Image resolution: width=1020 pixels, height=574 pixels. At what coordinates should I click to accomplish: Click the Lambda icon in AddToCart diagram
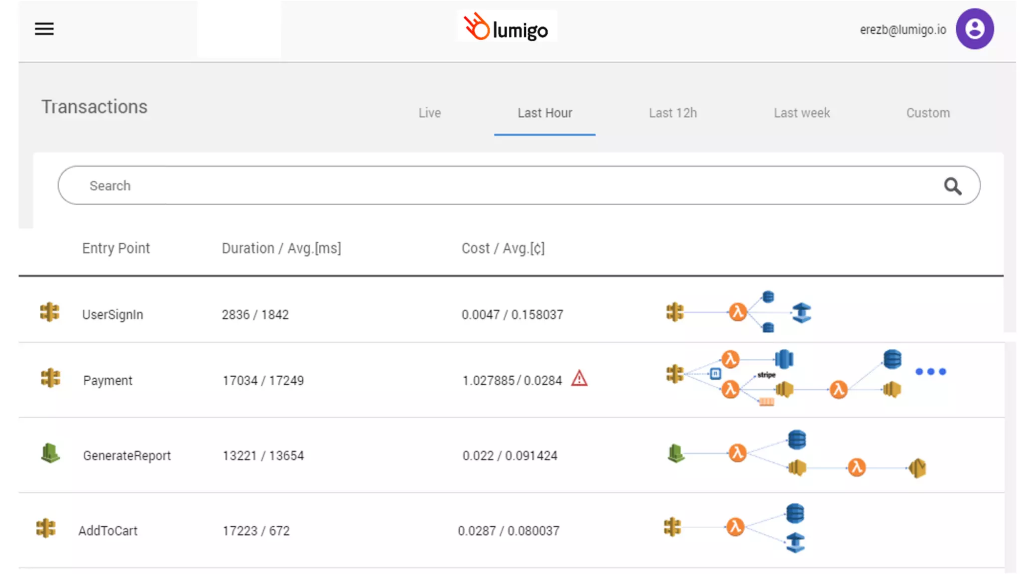pyautogui.click(x=735, y=527)
